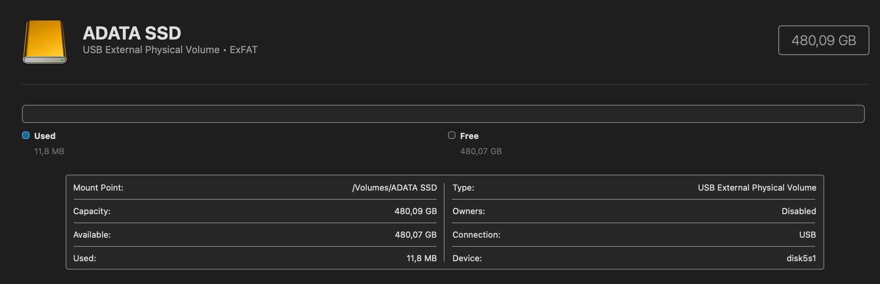Viewport: 880px width, 284px height.
Task: Click the empty Free legend swatch
Action: (451, 135)
